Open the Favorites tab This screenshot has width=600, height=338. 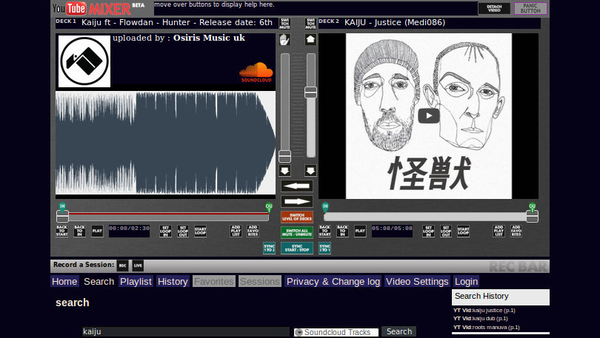pos(214,282)
